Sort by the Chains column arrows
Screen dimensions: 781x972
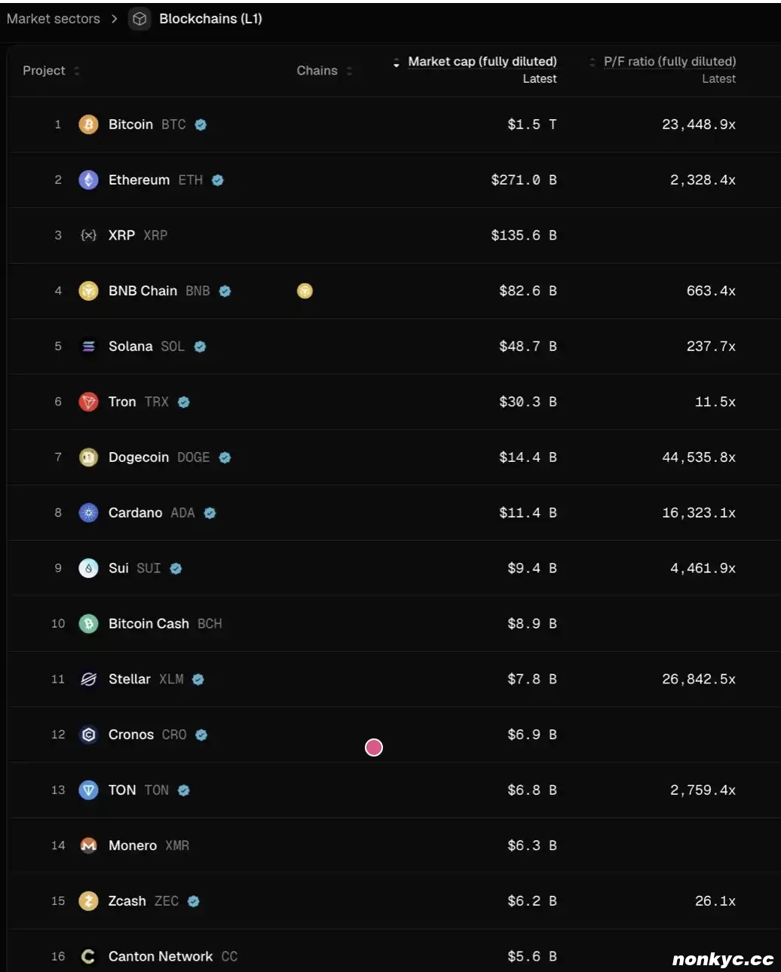click(349, 71)
